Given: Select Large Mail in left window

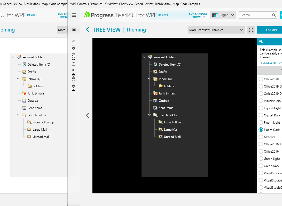Looking at the screenshot, I should tap(40, 129).
